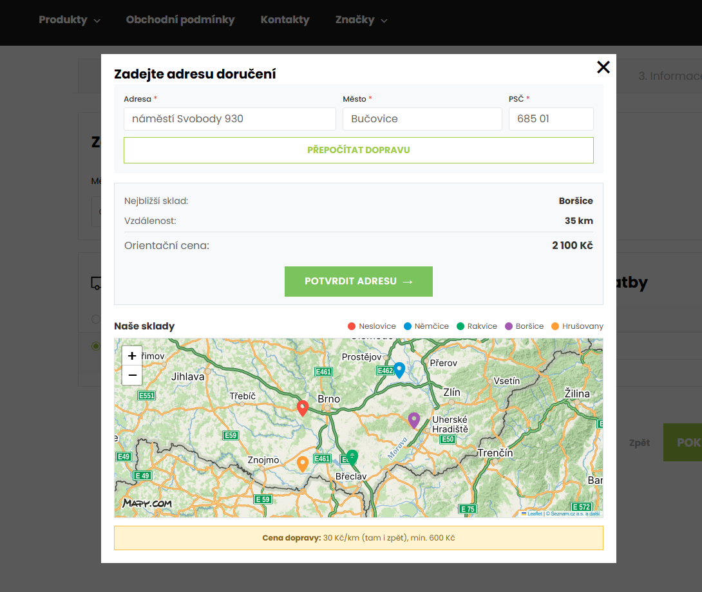702x592 pixels.
Task: Click the Adresa input field
Action: coord(230,119)
